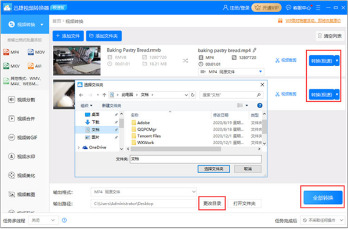Click the 首页 breadcrumb
This screenshot has width=348, height=229.
point(57,21)
